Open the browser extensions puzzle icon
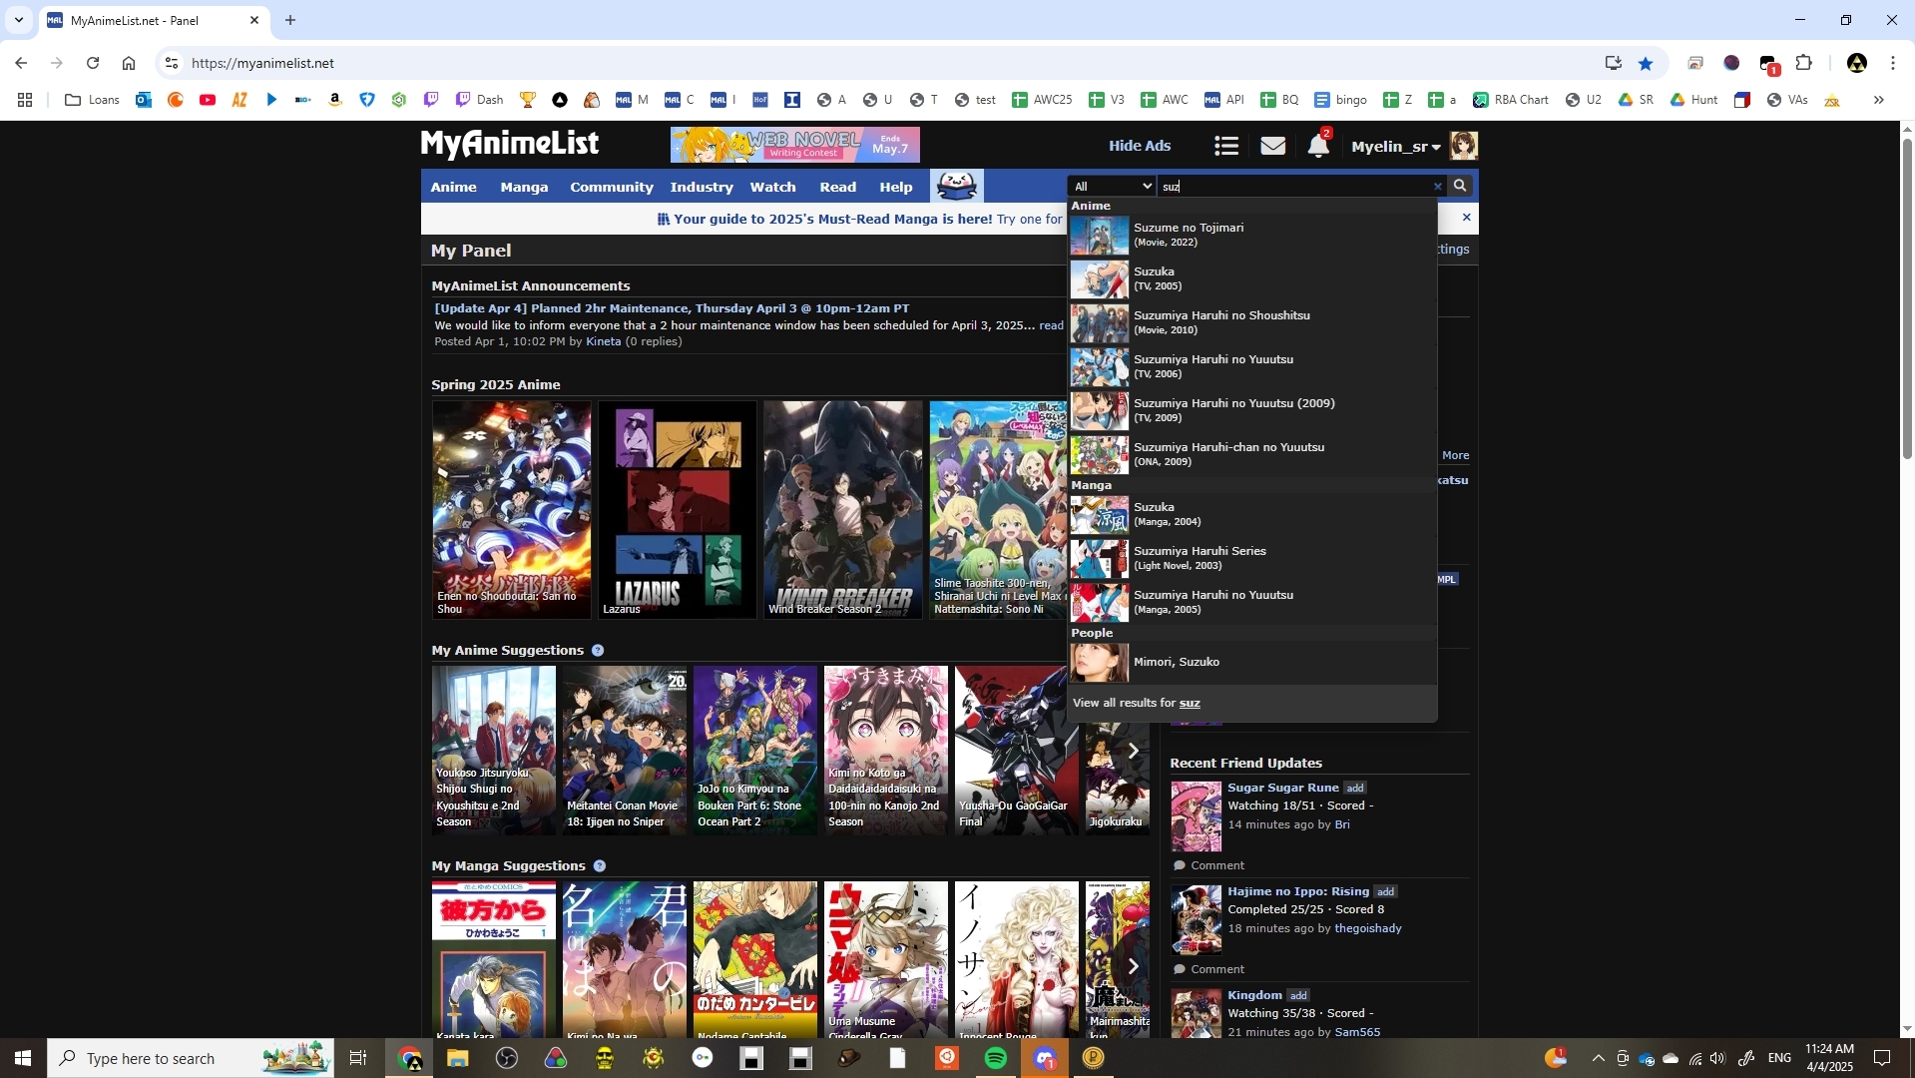 click(x=1804, y=63)
